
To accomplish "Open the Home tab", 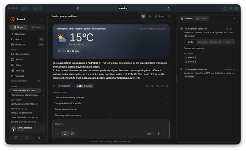I will pos(18,27).
